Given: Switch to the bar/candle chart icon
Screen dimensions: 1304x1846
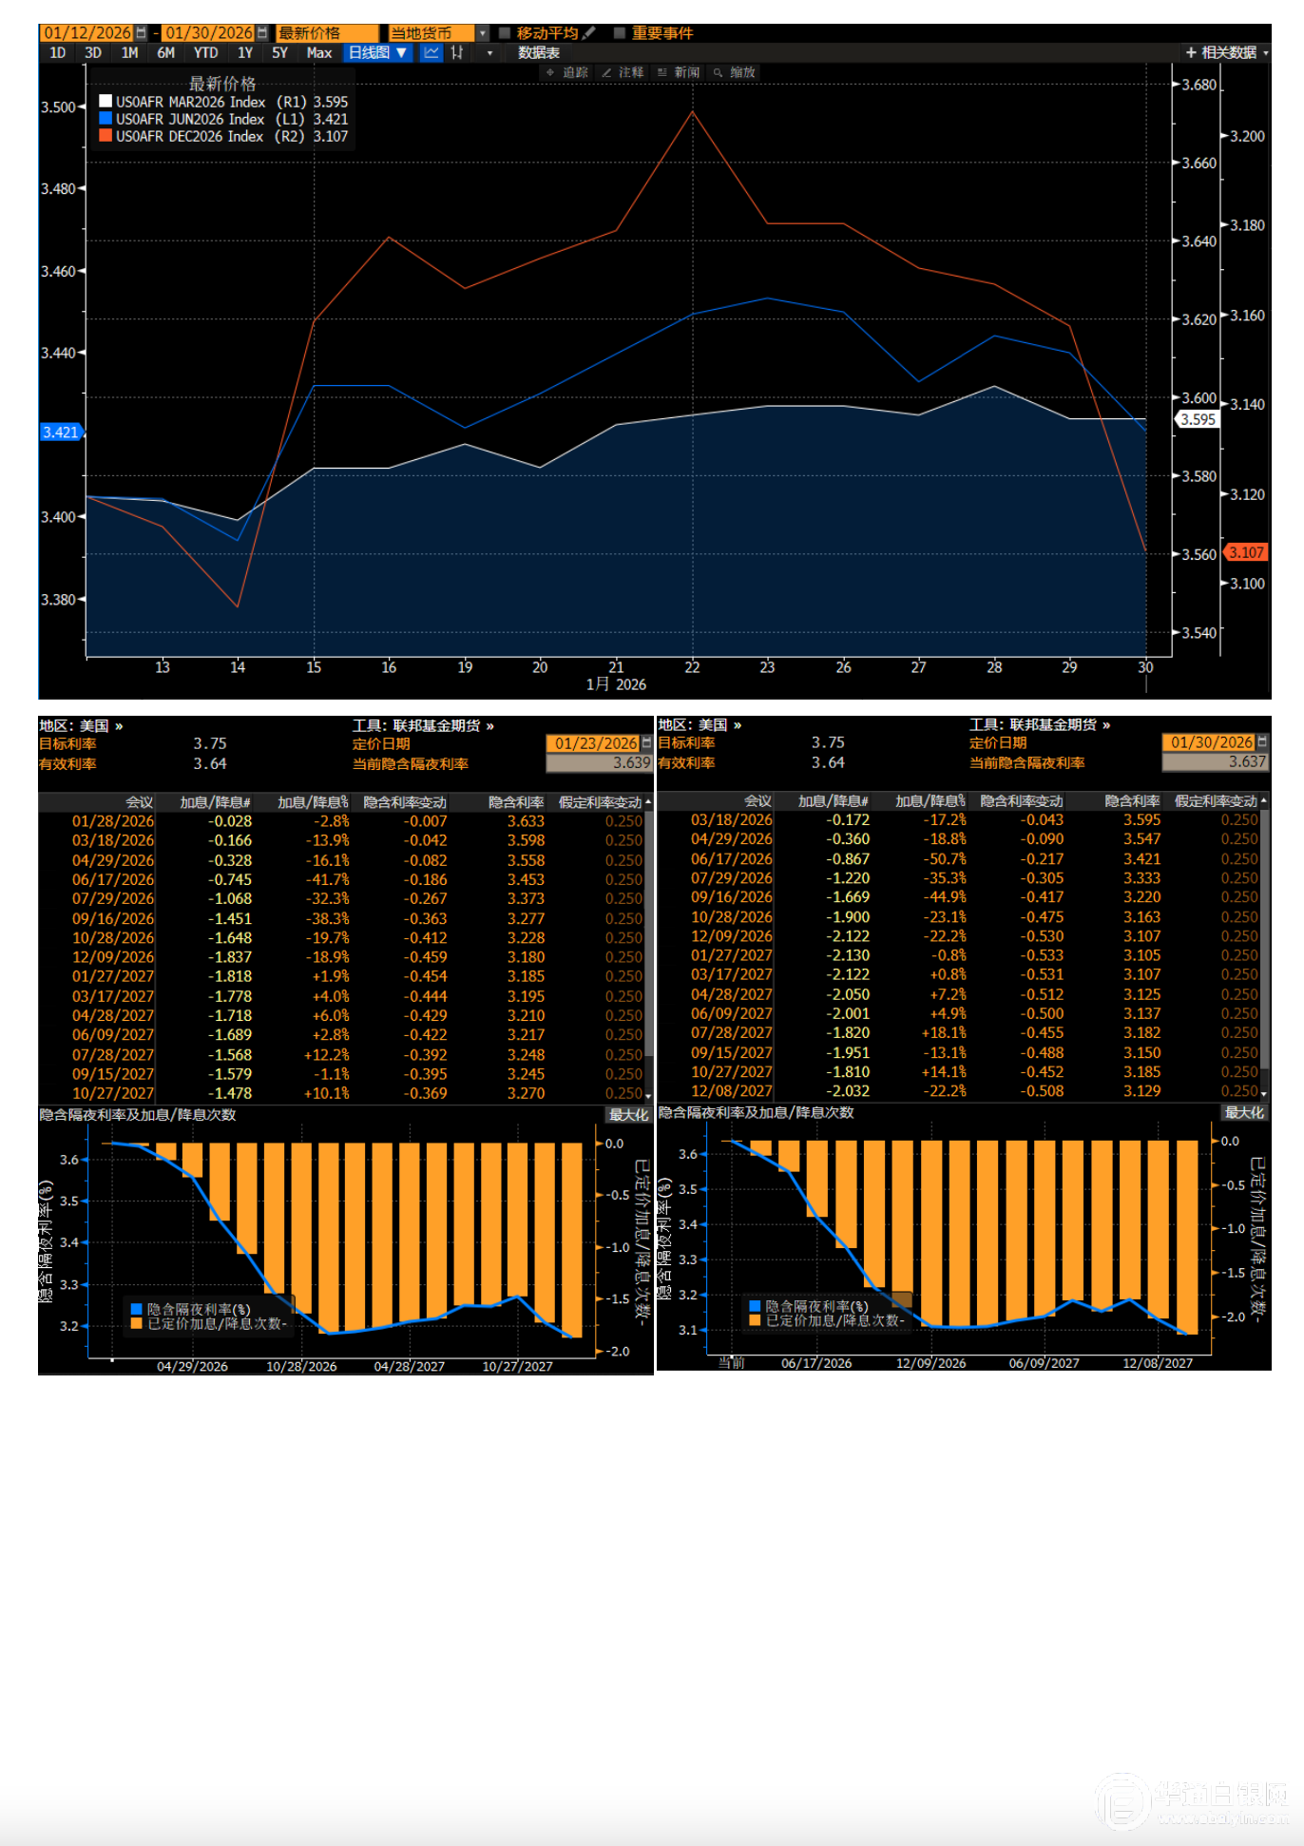Looking at the screenshot, I should pyautogui.click(x=458, y=53).
